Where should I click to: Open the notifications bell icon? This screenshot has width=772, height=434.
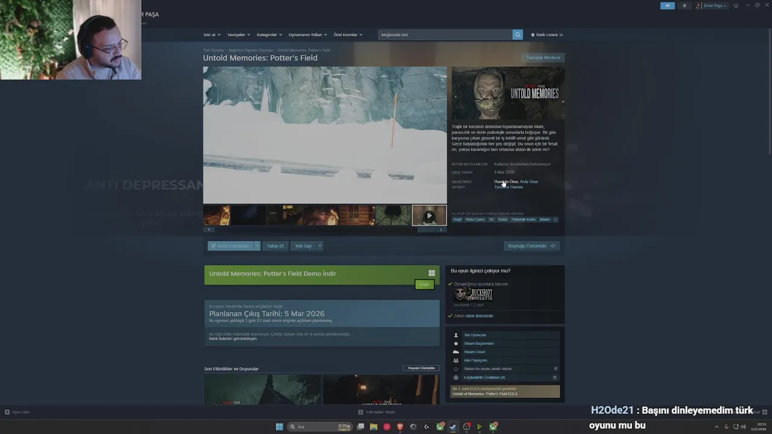(684, 5)
